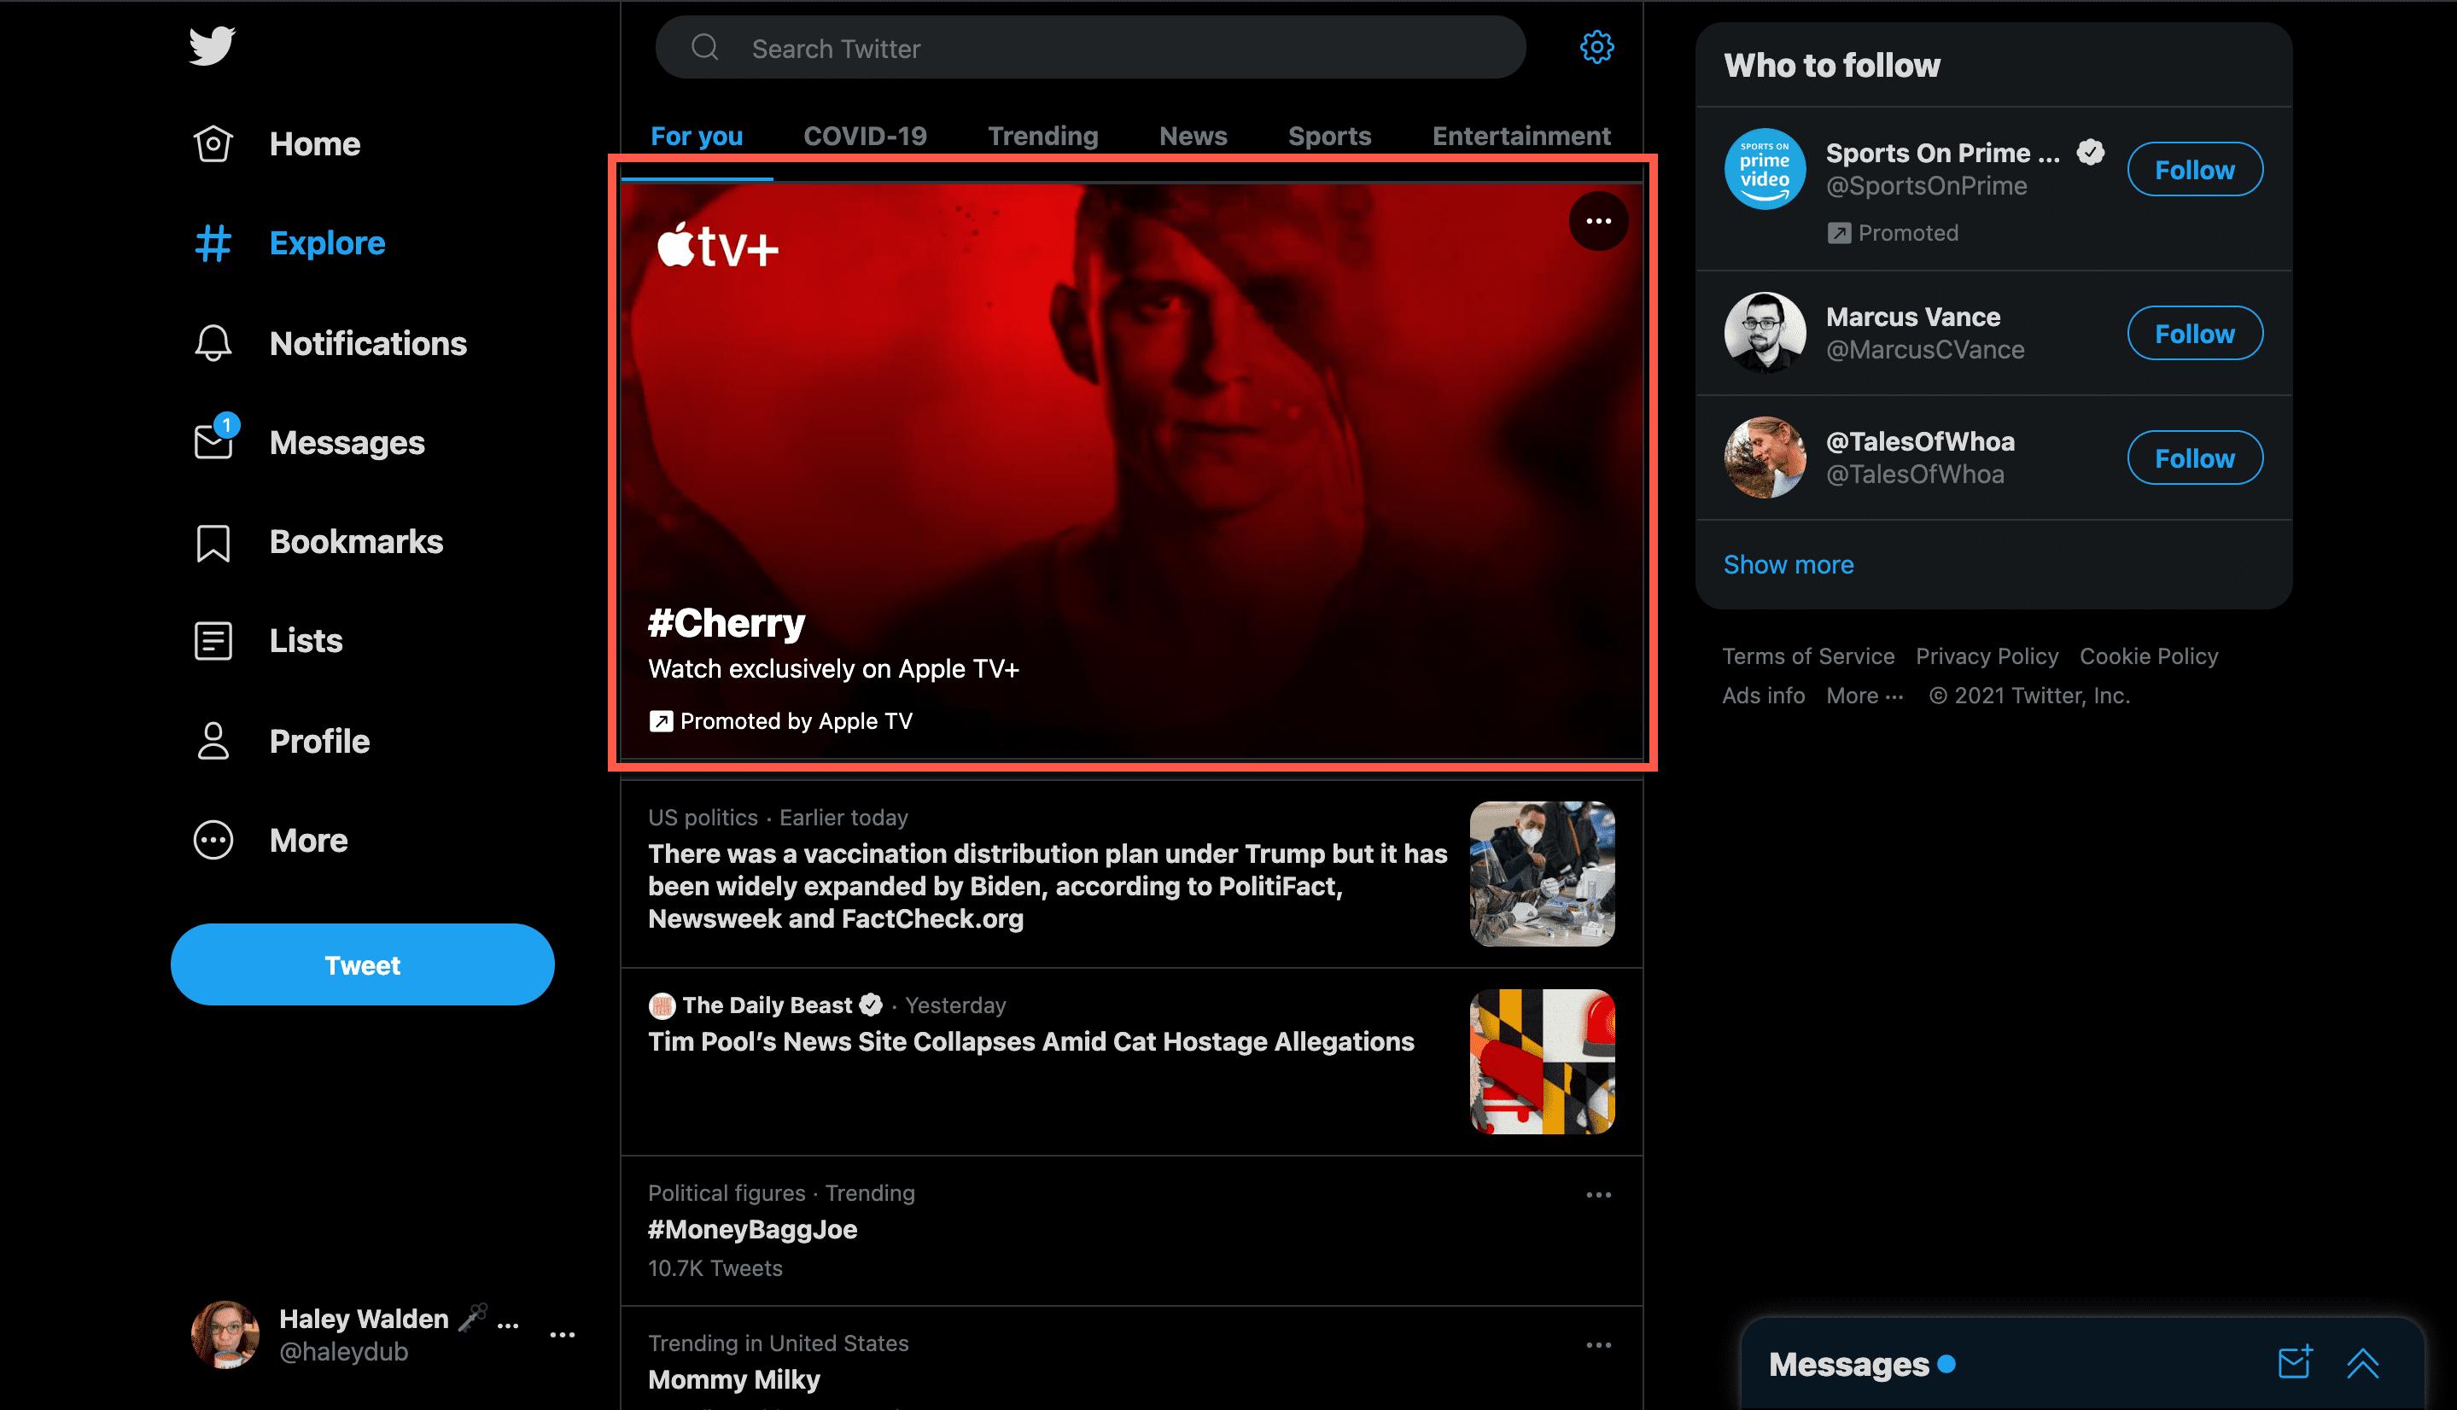Open the More options icon

(1595, 221)
